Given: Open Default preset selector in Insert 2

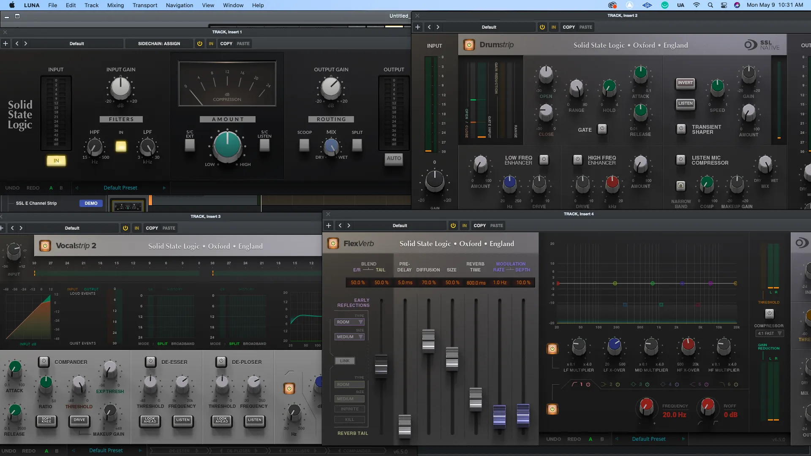Looking at the screenshot, I should click(489, 27).
